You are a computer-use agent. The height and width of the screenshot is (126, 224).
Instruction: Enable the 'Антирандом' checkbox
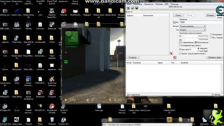[211, 34]
